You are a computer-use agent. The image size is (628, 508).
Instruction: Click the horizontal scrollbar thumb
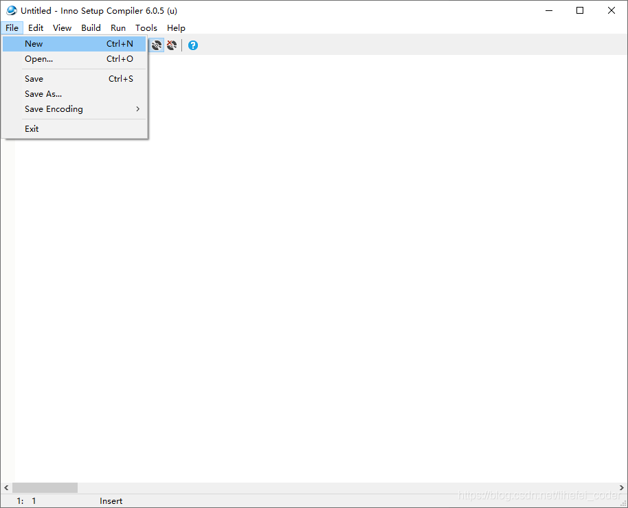coord(45,487)
